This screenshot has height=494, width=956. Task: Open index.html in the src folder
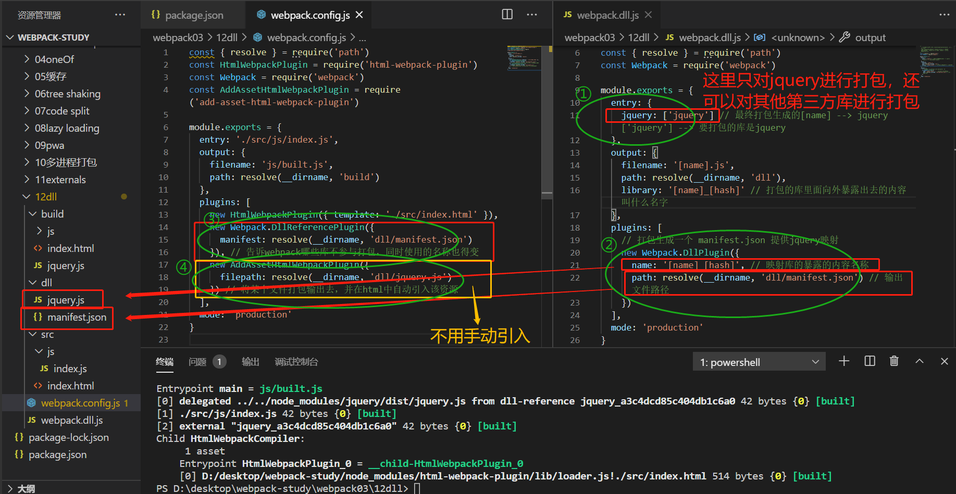[71, 386]
